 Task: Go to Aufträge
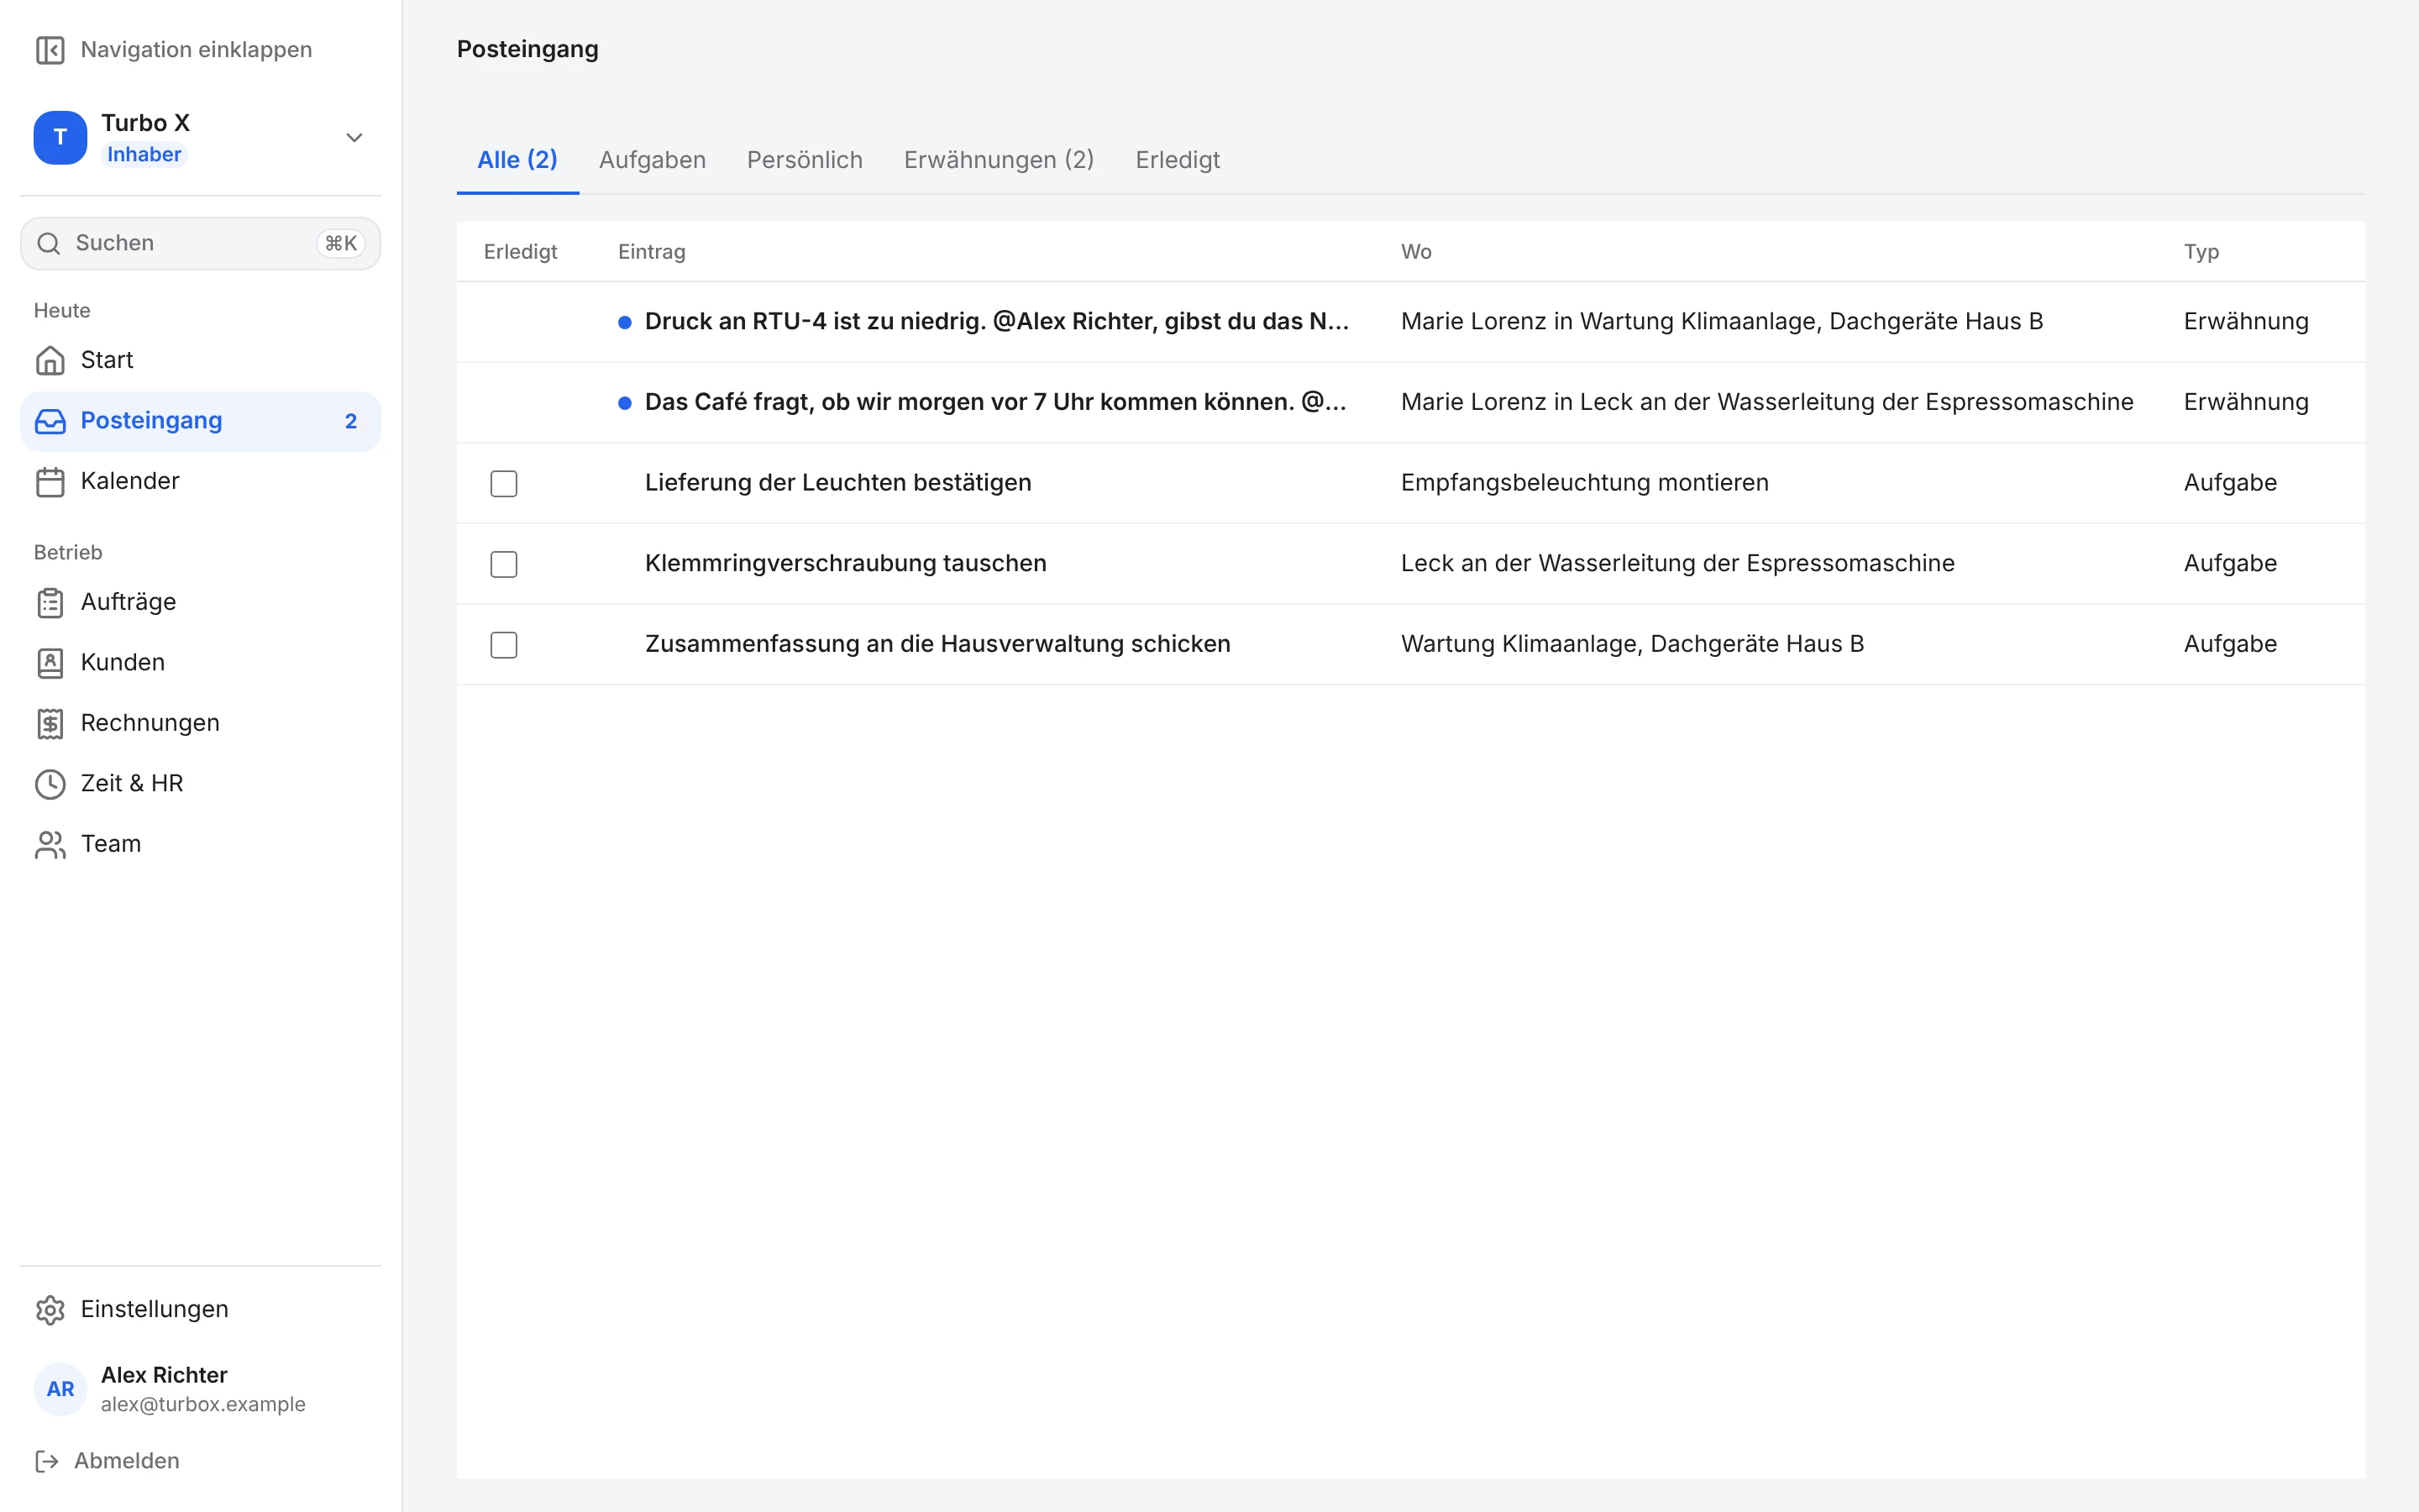click(200, 602)
